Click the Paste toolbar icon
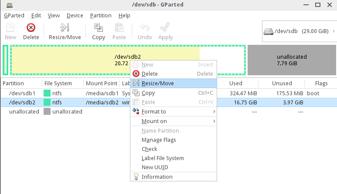337x194 pixels. pos(119,28)
